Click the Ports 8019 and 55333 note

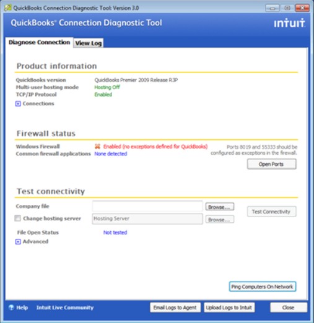pos(254,150)
